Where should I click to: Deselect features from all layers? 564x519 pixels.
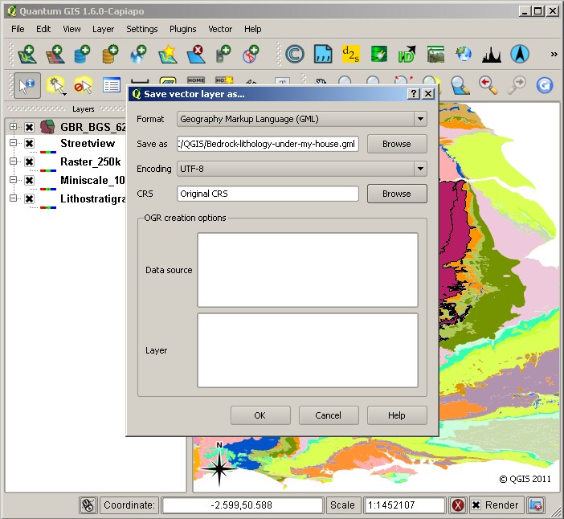[x=84, y=86]
